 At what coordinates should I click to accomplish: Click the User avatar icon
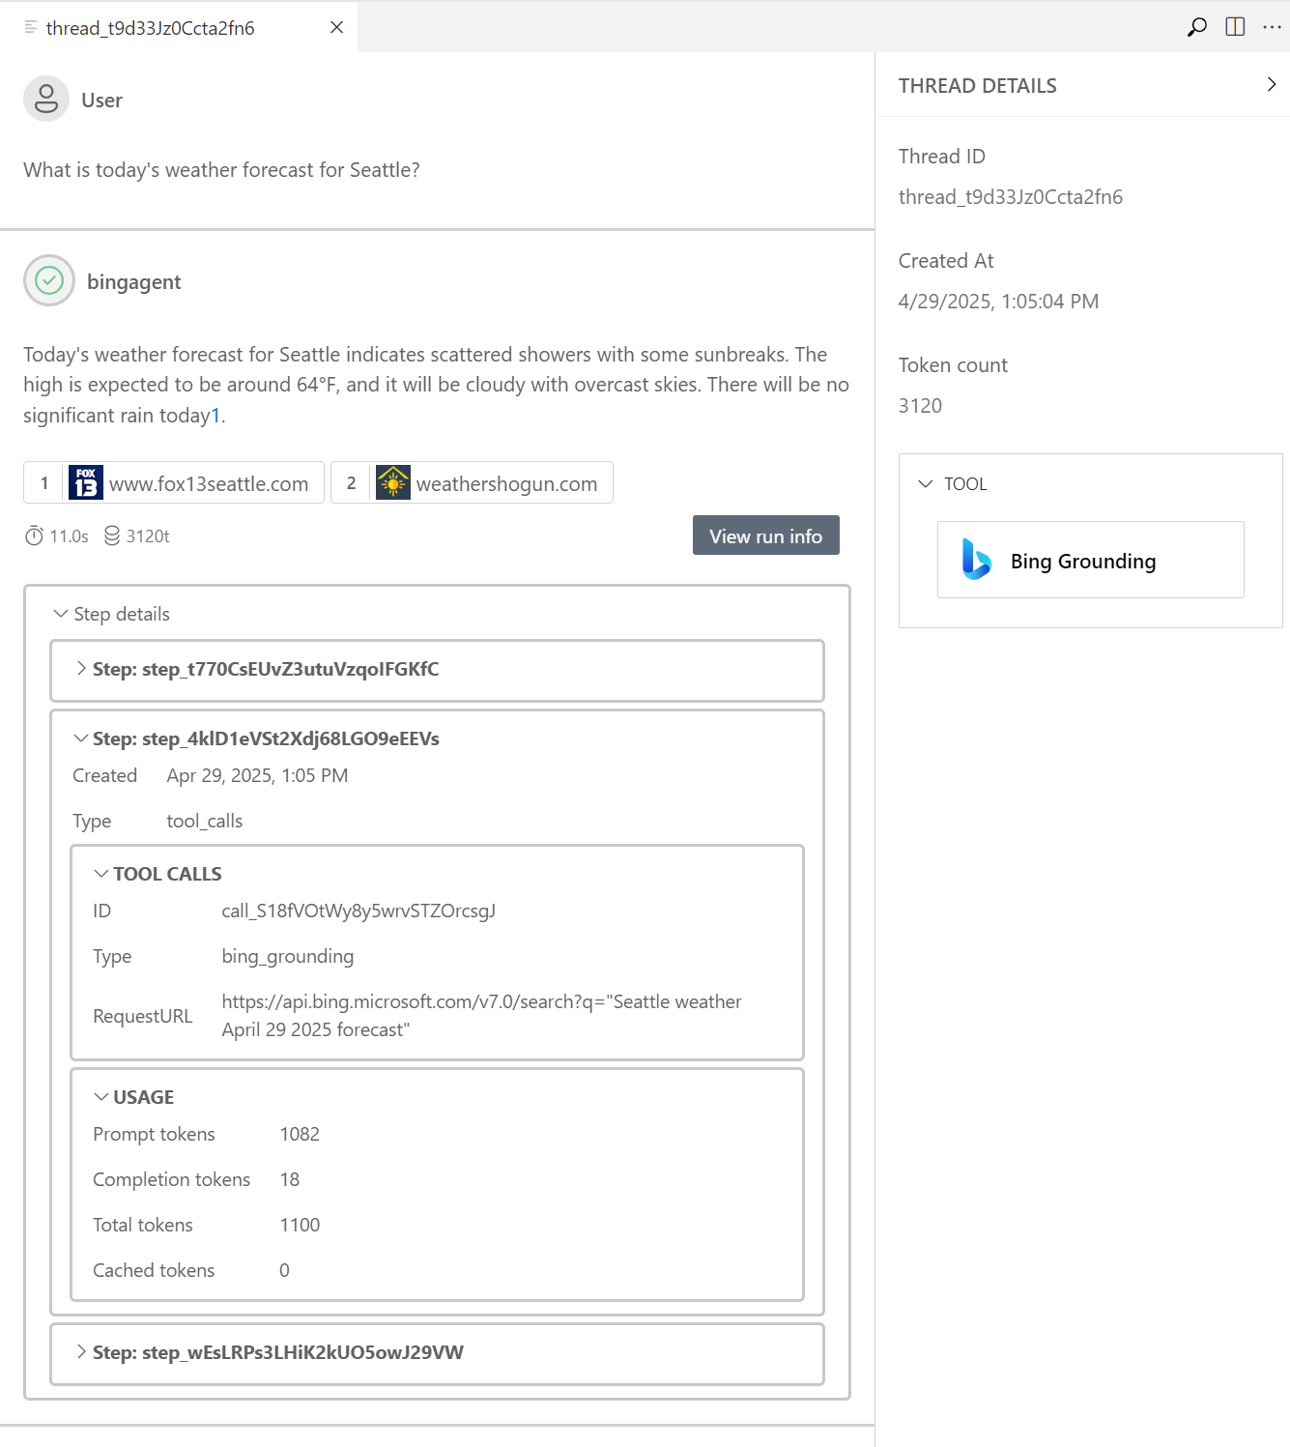(x=45, y=99)
